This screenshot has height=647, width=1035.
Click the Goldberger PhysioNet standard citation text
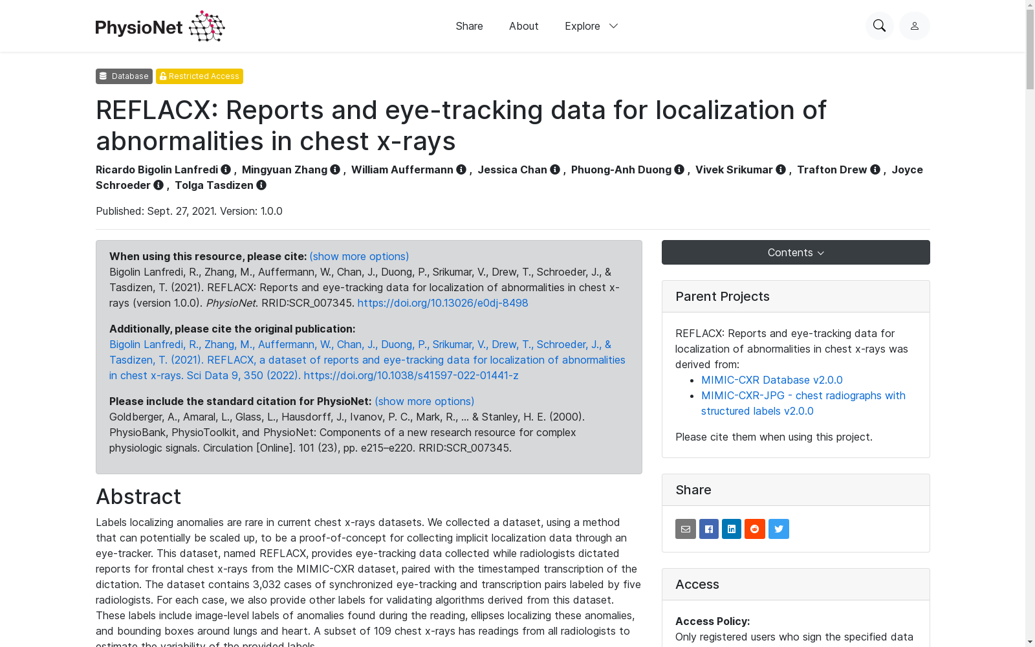(x=347, y=432)
